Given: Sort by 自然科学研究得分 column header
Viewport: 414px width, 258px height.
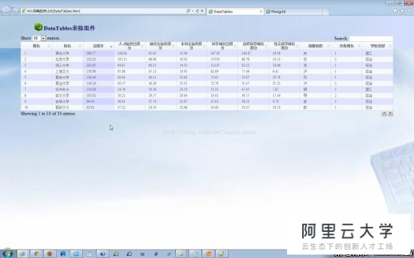Looking at the screenshot, I should [x=253, y=46].
